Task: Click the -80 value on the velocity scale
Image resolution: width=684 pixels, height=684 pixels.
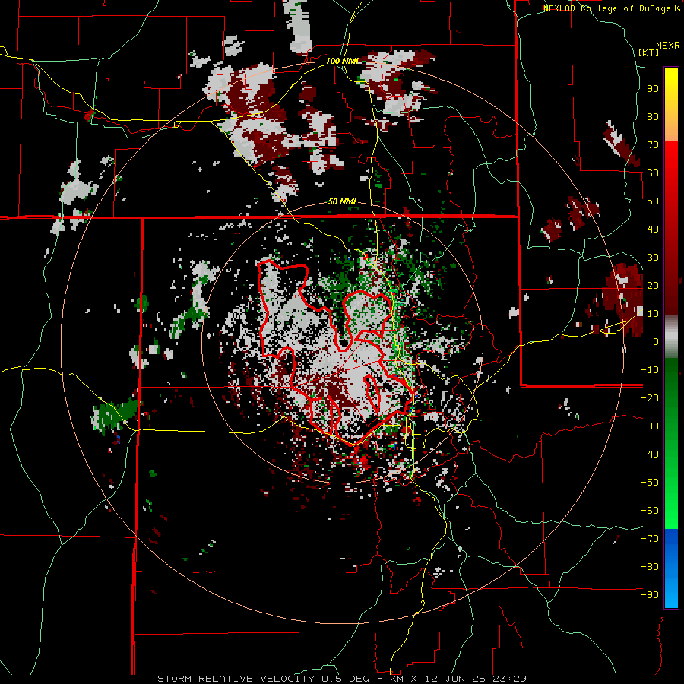Action: pos(650,567)
